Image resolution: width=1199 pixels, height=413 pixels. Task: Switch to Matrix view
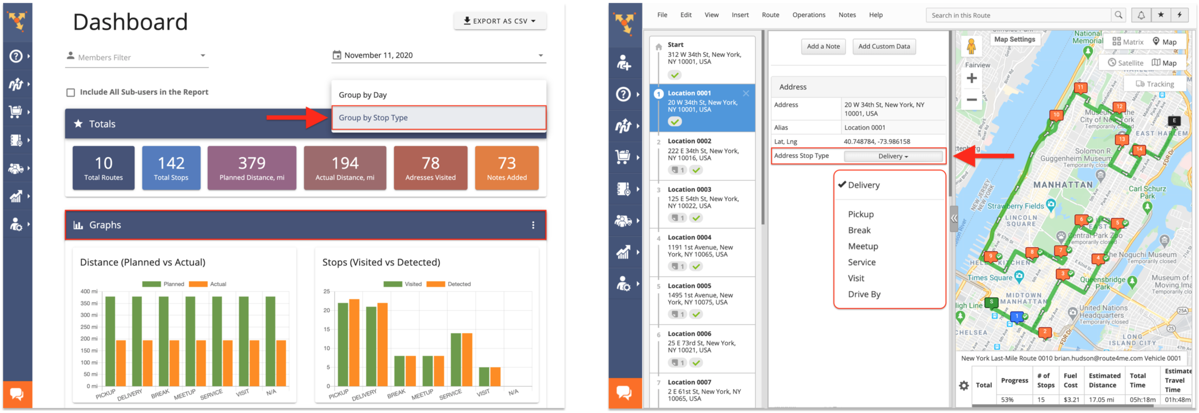coord(1127,42)
